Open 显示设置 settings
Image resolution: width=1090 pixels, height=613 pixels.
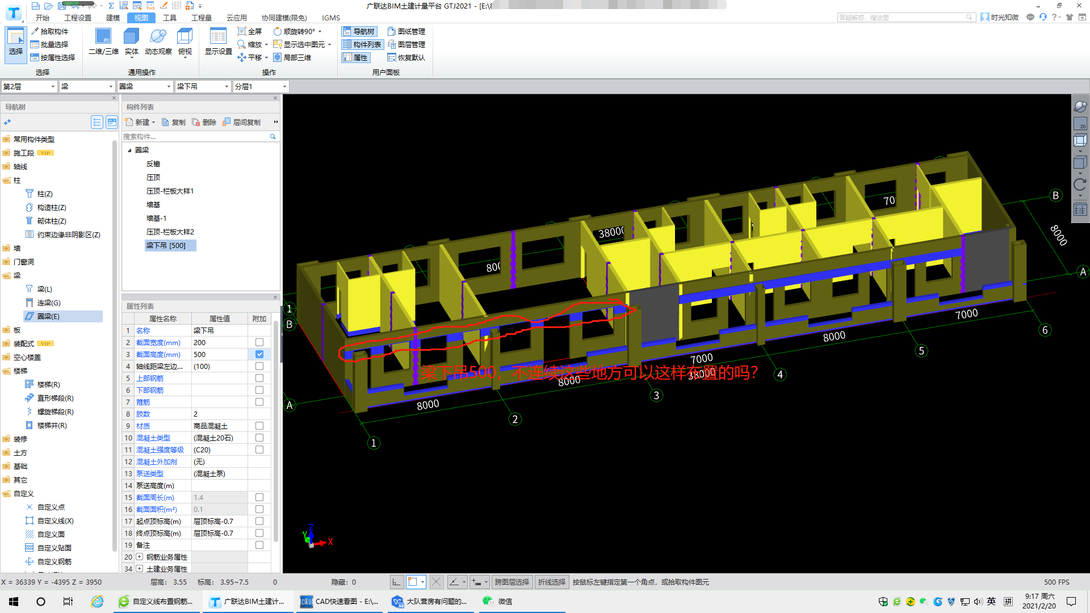click(218, 42)
